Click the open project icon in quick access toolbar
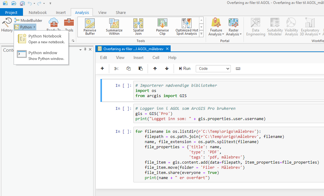This screenshot has height=196, width=324. click(14, 3)
